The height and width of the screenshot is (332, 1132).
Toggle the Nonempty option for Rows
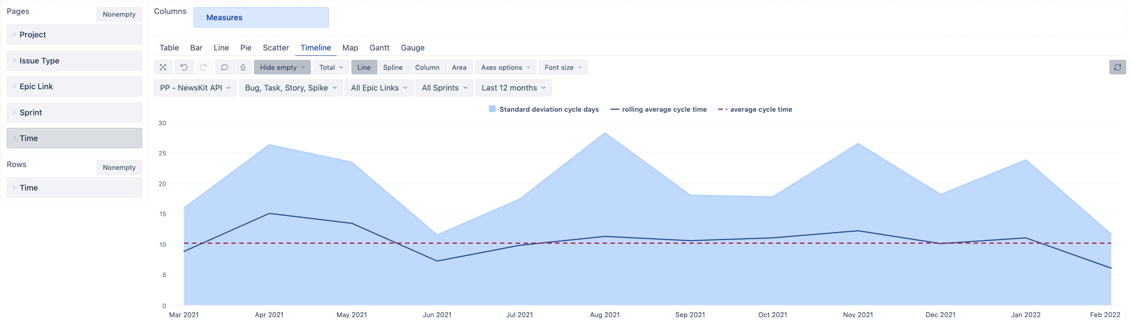[x=119, y=168]
